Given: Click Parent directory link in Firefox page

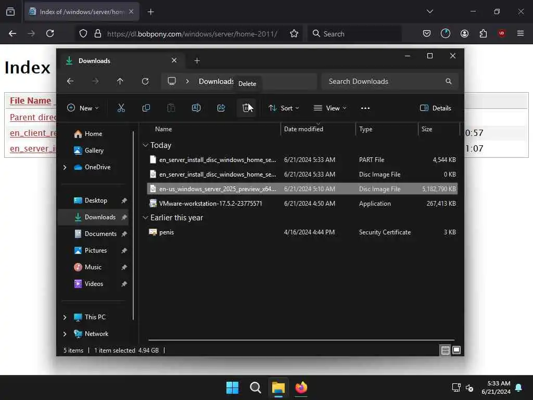Looking at the screenshot, I should point(33,117).
